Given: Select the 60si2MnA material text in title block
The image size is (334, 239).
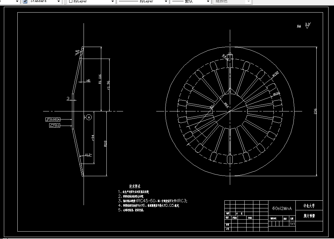Looking at the screenshot, I should click(x=282, y=208).
